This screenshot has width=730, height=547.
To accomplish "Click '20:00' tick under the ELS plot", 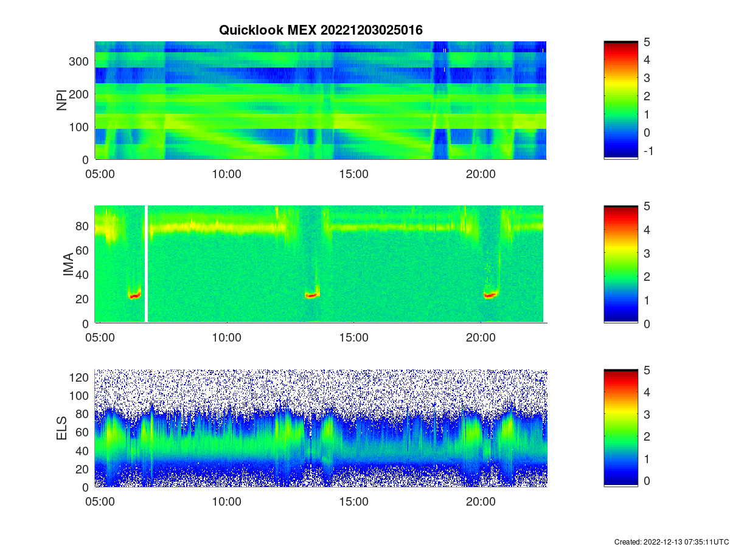I will tap(481, 502).
